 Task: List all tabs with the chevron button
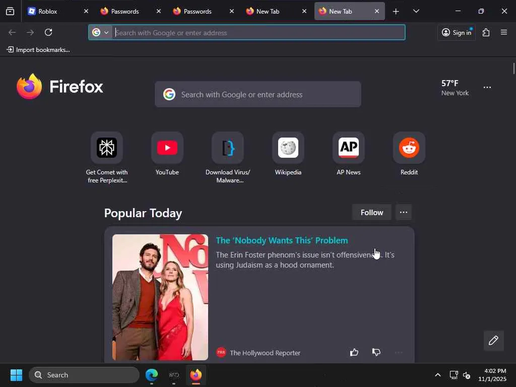tap(416, 11)
